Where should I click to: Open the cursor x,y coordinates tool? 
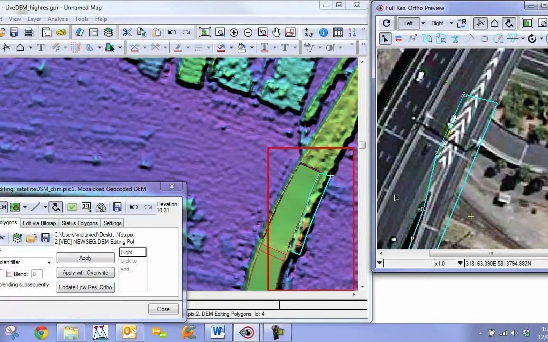pos(309,32)
